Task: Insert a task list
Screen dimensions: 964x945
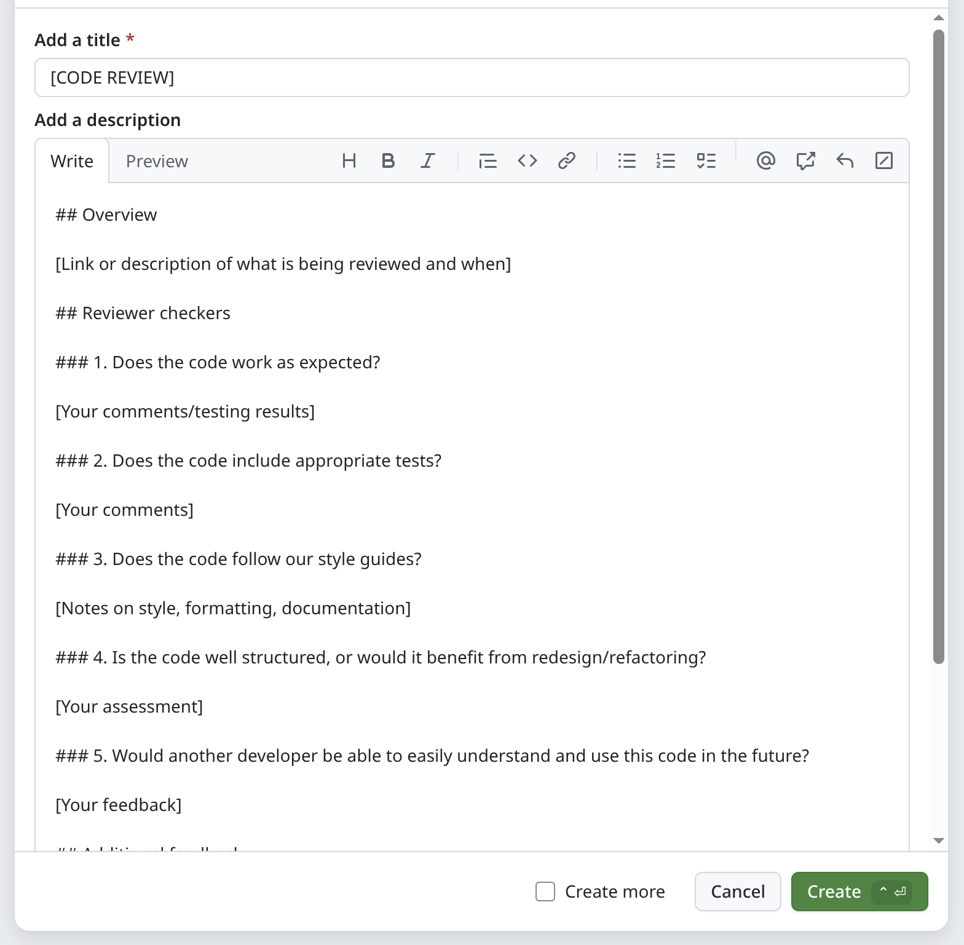Action: tap(706, 161)
